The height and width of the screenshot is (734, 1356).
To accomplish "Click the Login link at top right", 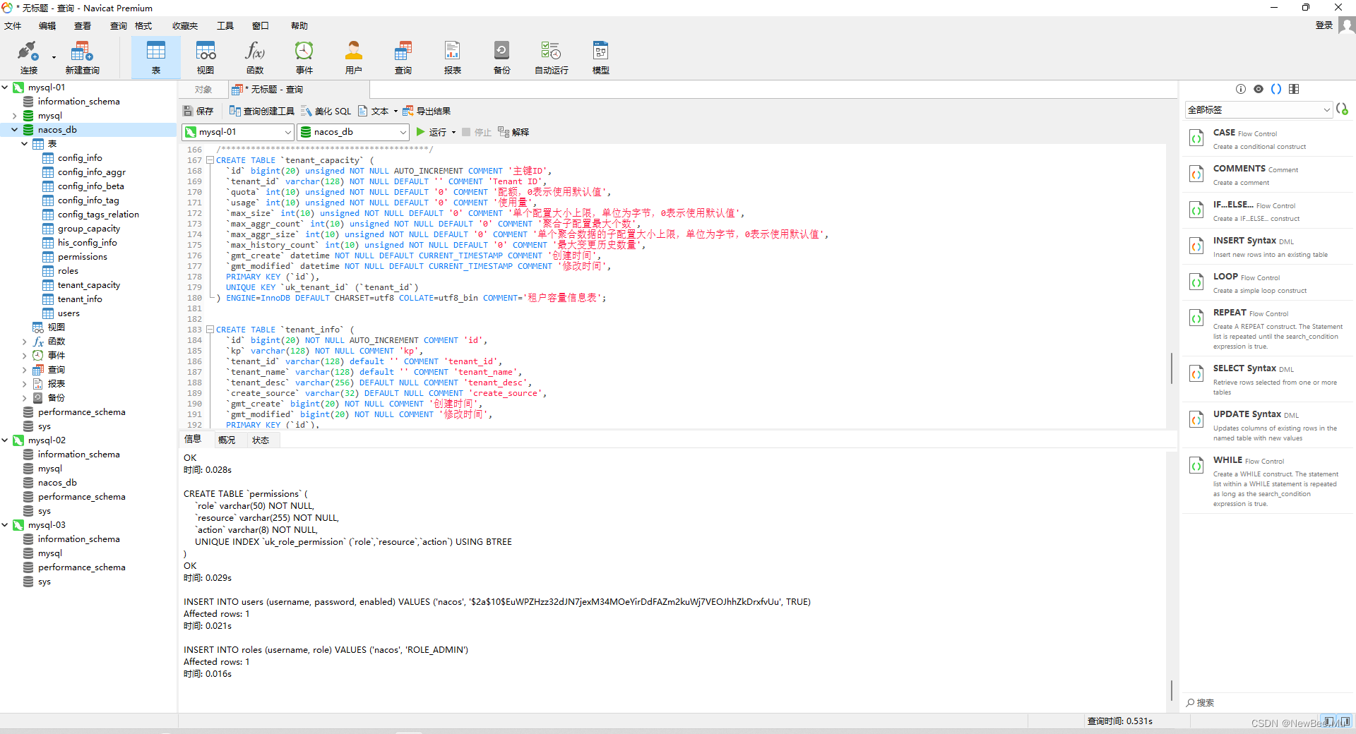I will click(x=1324, y=25).
